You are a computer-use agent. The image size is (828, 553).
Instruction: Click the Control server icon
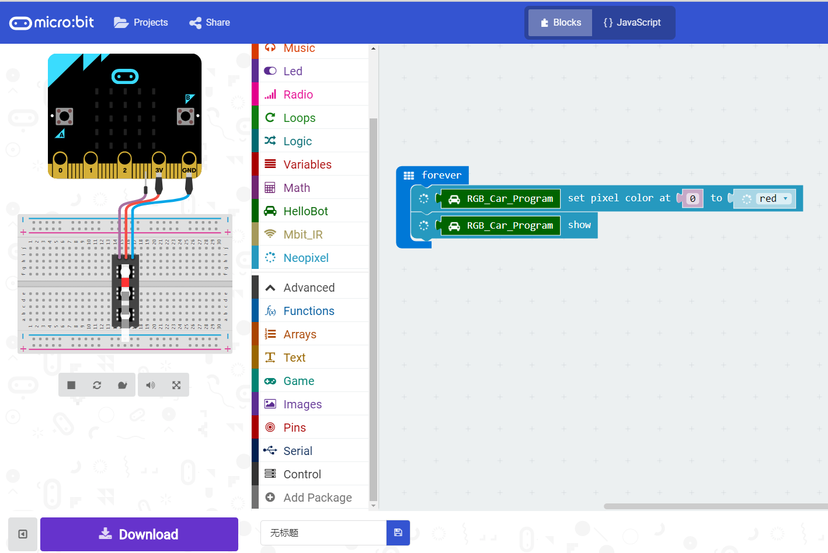tap(270, 474)
